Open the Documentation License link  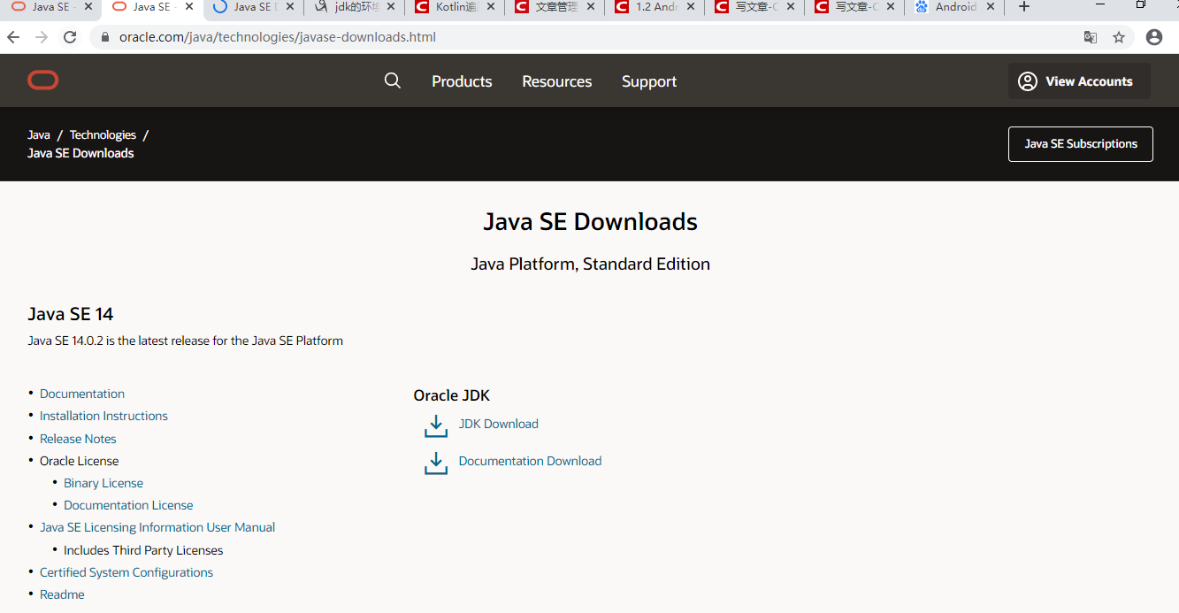[x=128, y=505]
